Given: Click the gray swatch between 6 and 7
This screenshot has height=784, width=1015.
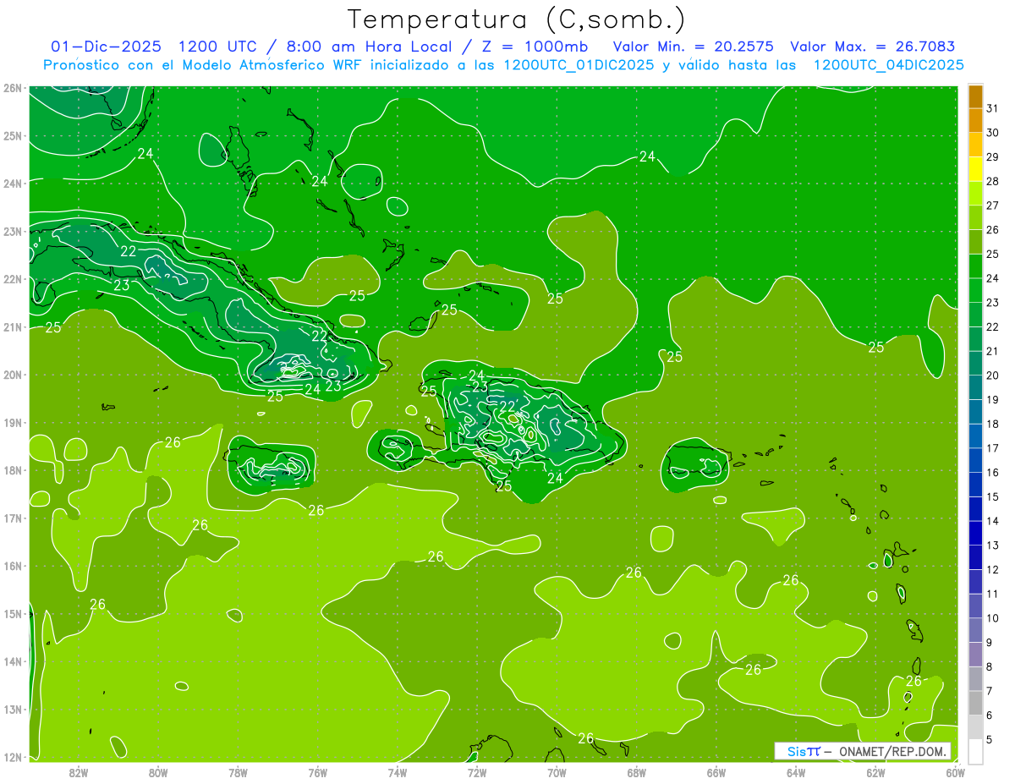Looking at the screenshot, I should pyautogui.click(x=975, y=703).
